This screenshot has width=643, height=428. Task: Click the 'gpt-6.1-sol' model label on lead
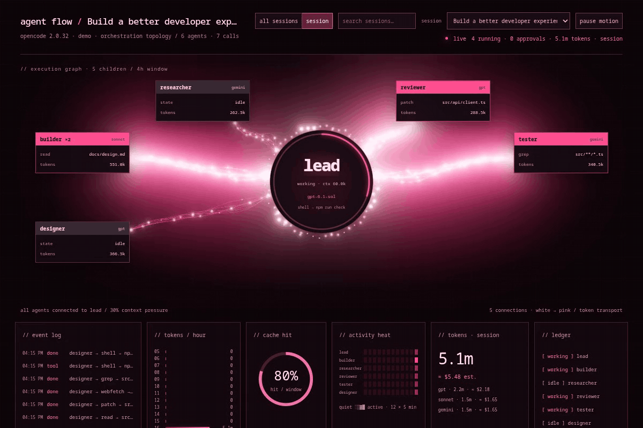click(x=322, y=196)
